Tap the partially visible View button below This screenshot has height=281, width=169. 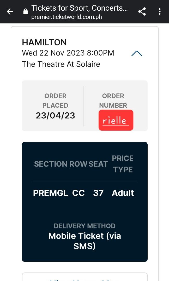click(x=84, y=279)
